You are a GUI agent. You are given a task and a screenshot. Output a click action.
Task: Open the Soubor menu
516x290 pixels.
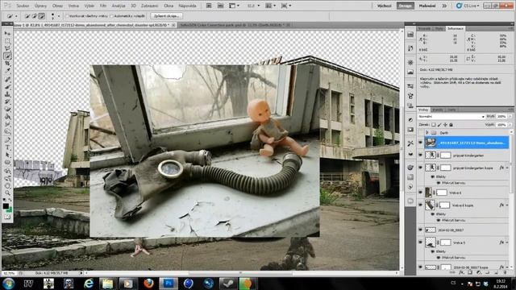point(23,6)
